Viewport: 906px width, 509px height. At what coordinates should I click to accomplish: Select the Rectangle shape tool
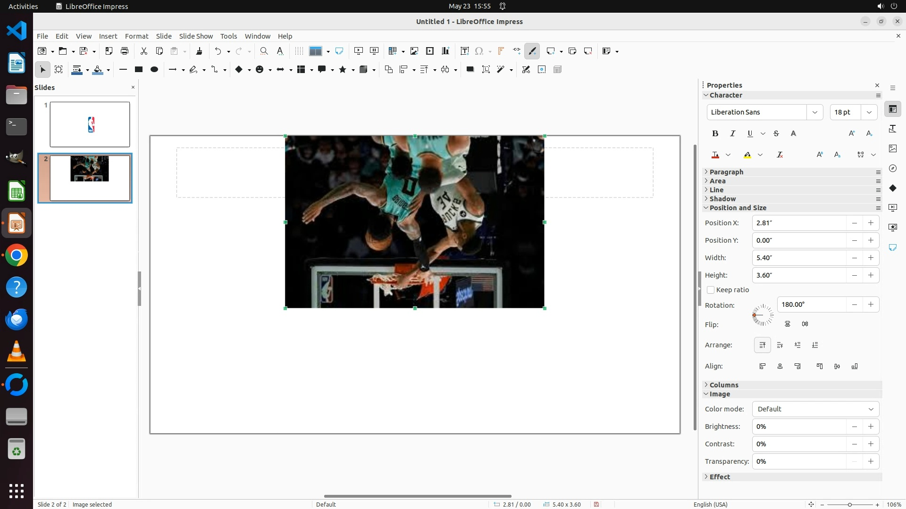pyautogui.click(x=139, y=70)
